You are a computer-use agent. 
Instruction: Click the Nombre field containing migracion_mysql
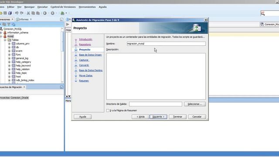click(x=166, y=44)
